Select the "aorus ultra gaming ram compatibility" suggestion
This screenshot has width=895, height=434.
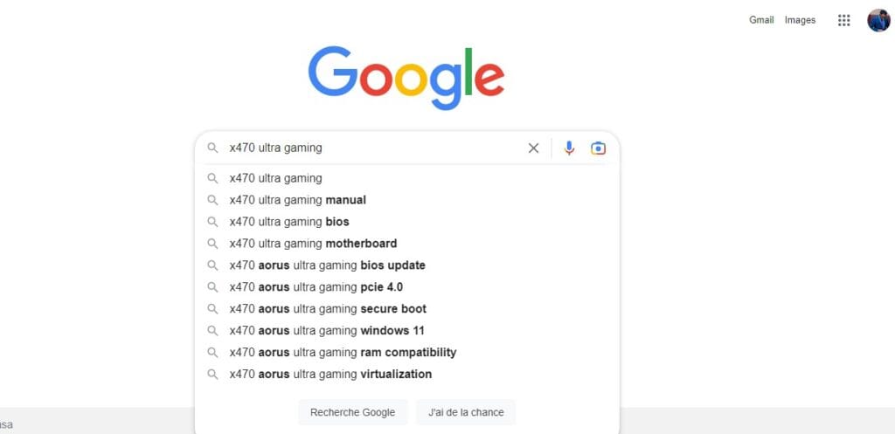[x=343, y=353]
